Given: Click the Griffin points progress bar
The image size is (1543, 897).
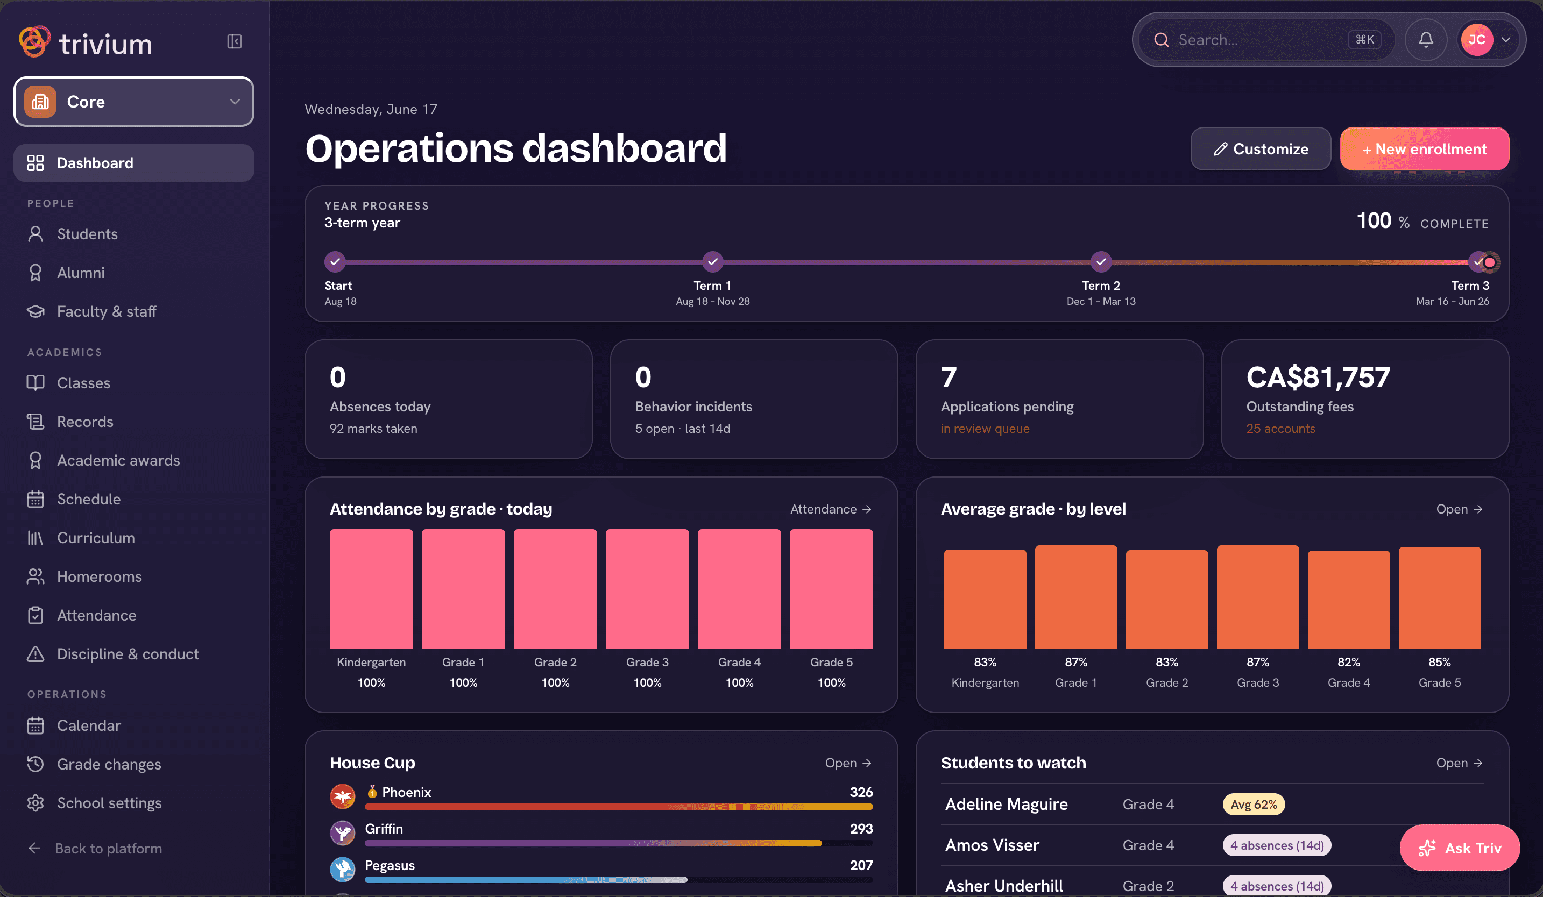Looking at the screenshot, I should pos(618,844).
